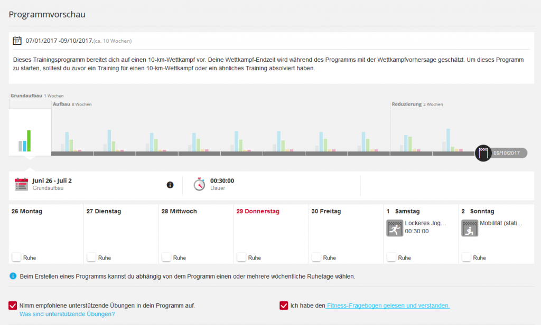
Task: Click the stopwatch Dauer icon
Action: coord(199,184)
